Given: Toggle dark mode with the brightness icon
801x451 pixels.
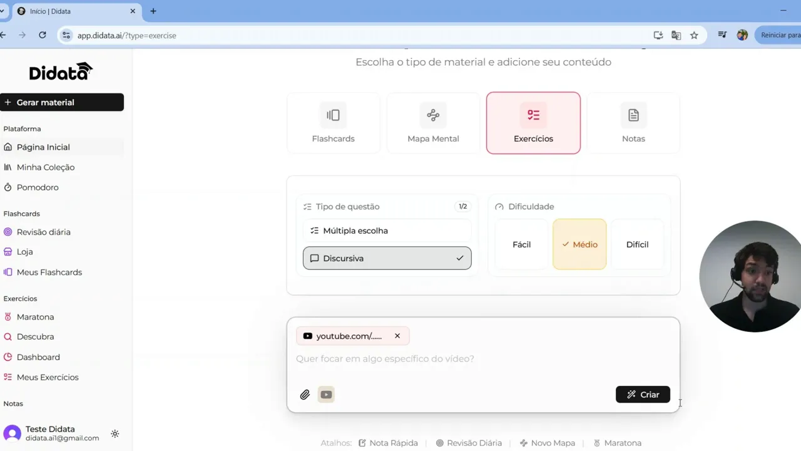Looking at the screenshot, I should tap(115, 433).
